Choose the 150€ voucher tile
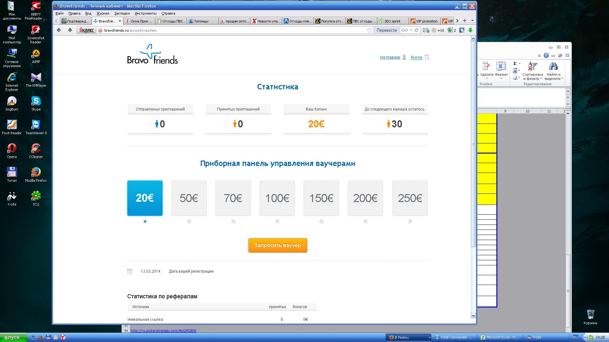Viewport: 609px width, 342px height. 321,198
